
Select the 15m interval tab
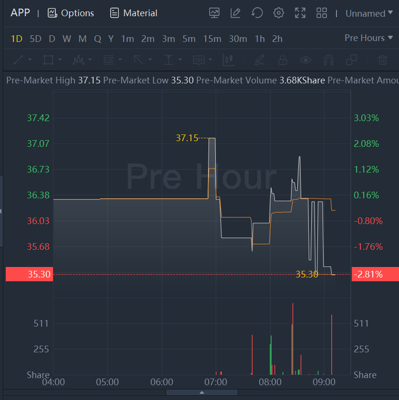(211, 39)
